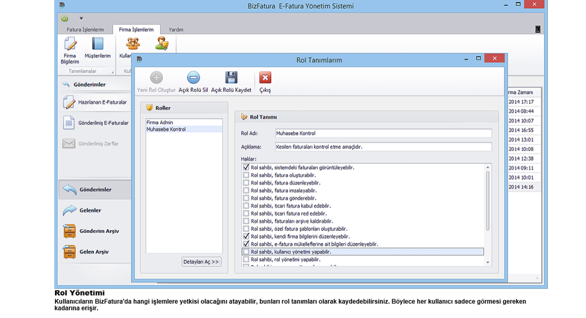The height and width of the screenshot is (318, 586).
Task: Click the Rol Adı text field
Action: [382, 134]
